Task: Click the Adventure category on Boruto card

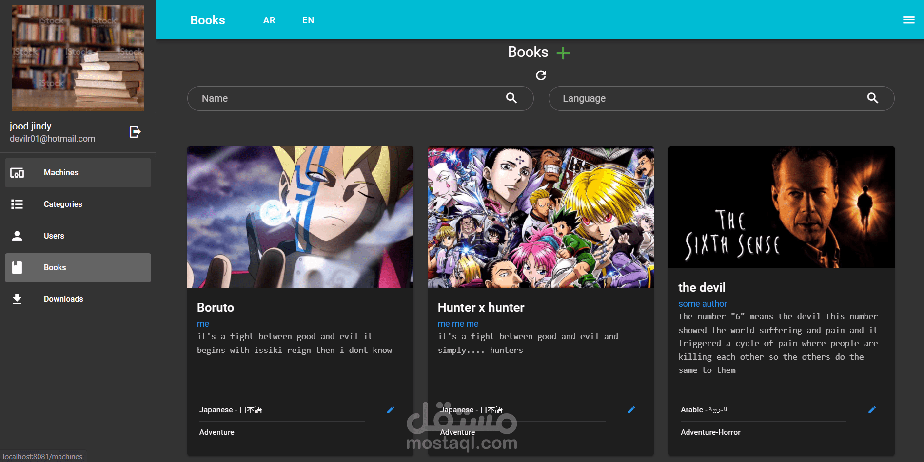Action: tap(217, 432)
